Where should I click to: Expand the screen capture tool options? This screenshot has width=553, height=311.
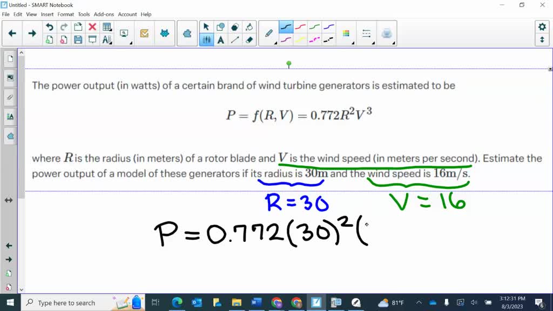131,43
